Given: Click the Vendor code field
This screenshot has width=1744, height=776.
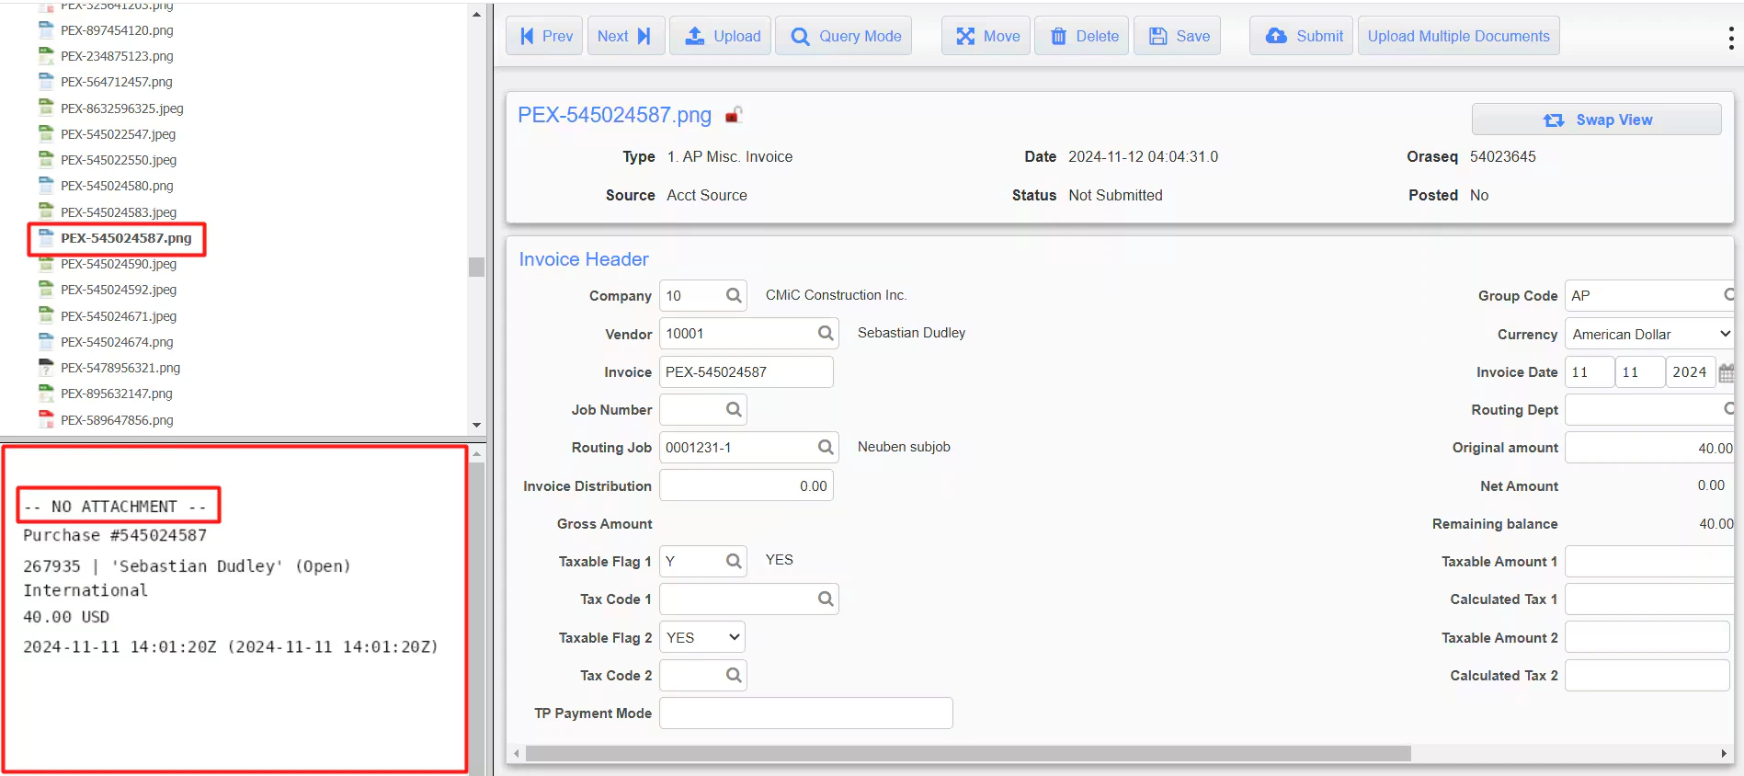Looking at the screenshot, I should (737, 334).
